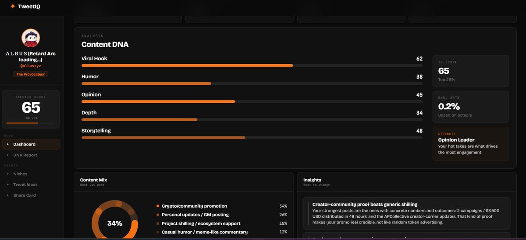526x240 pixels.
Task: Open the Dashboard menu item
Action: point(31,144)
